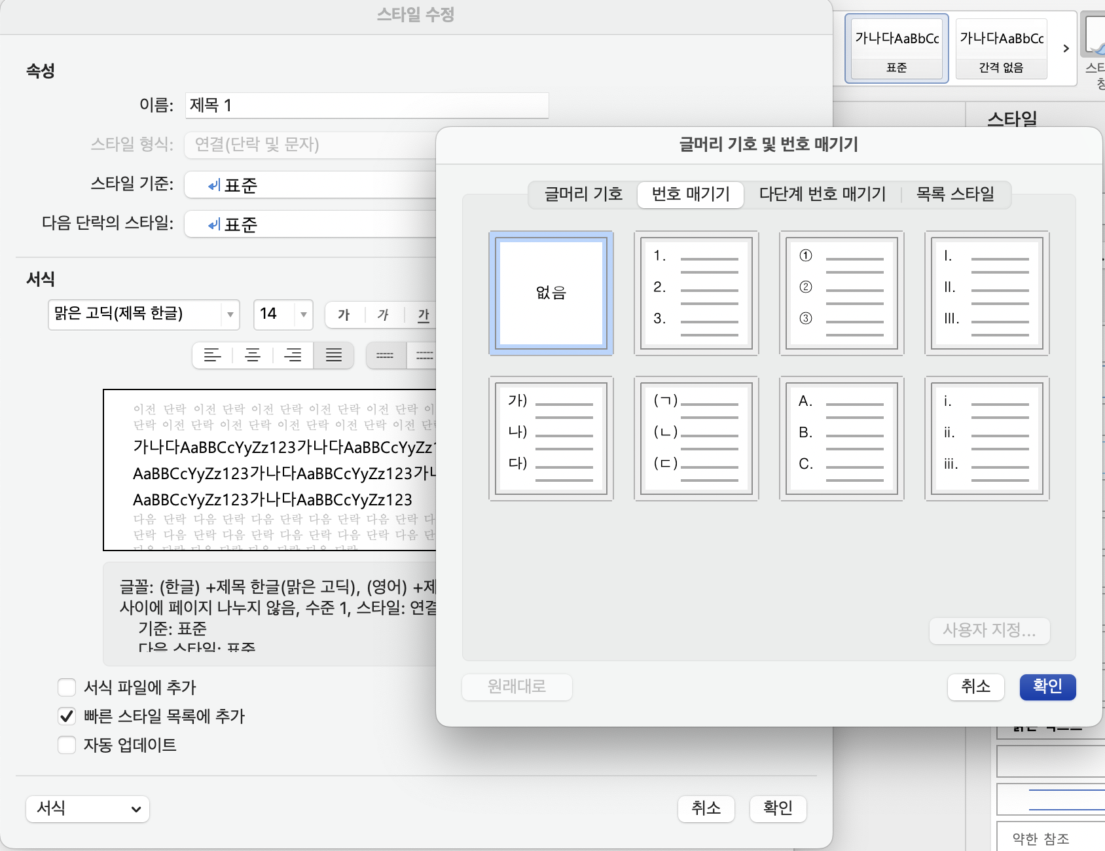Cancel the bullets and numbering dialog
The image size is (1105, 851).
pos(975,687)
